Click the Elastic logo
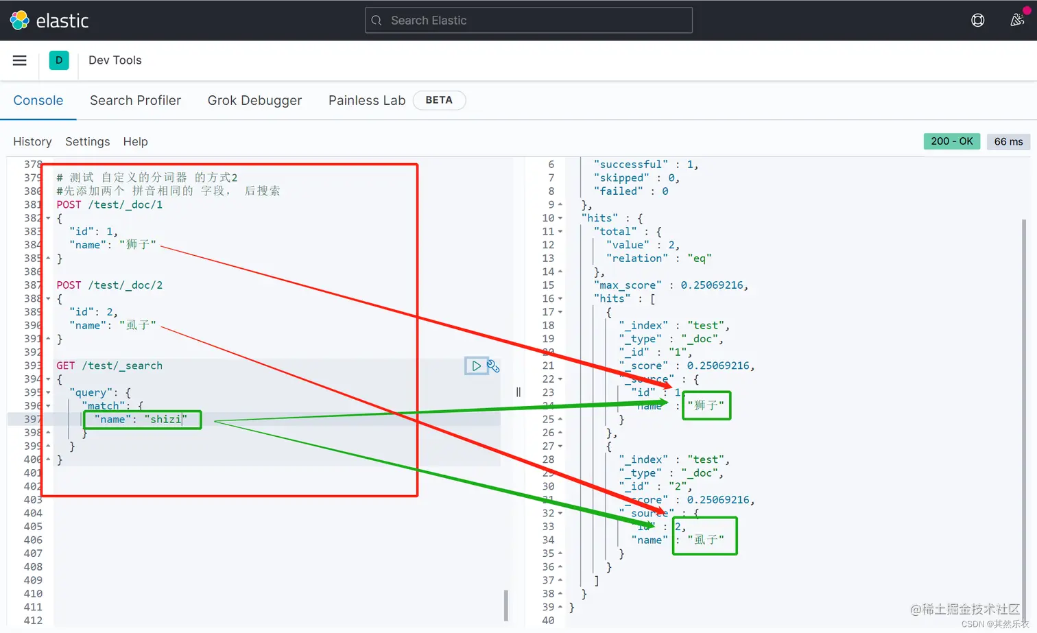 [49, 21]
